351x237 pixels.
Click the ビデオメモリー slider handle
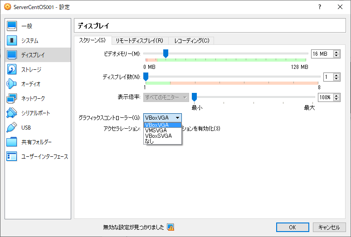pos(166,53)
